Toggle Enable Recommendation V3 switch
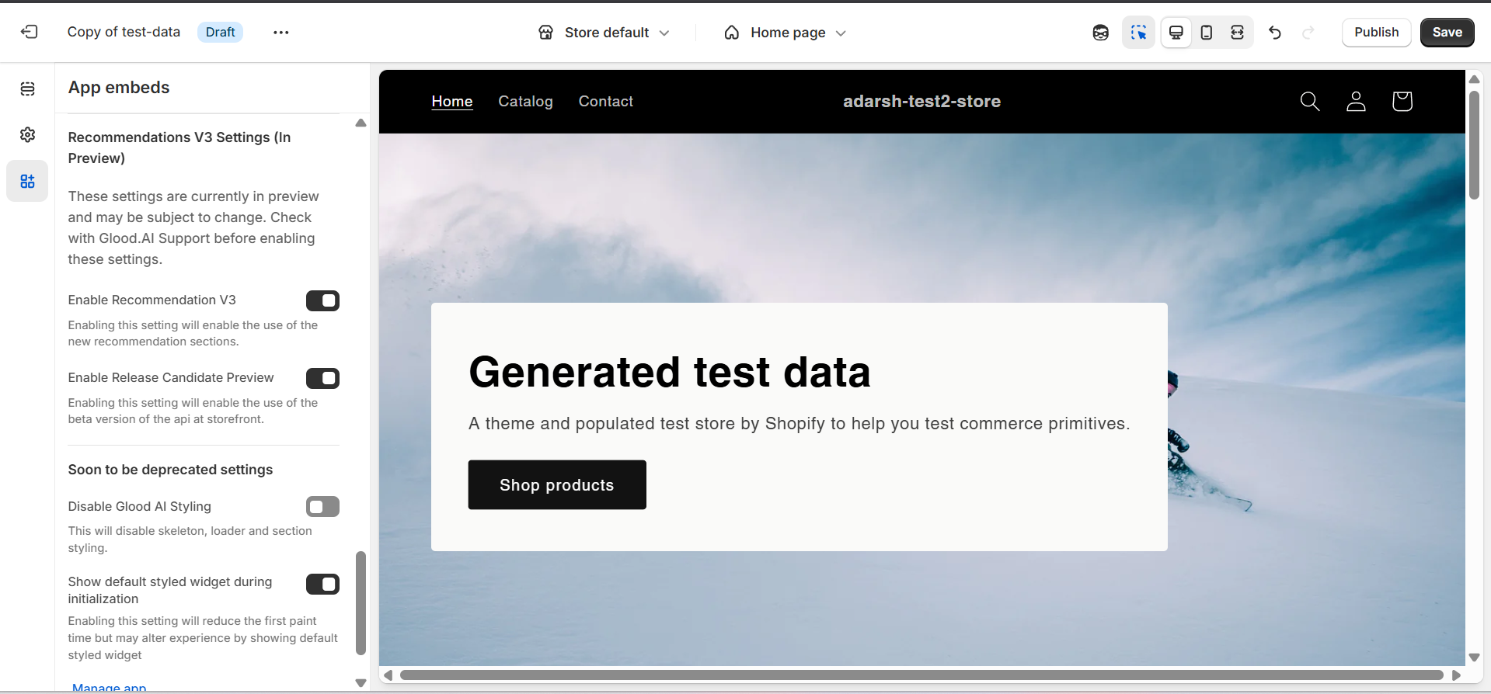Viewport: 1491px width, 694px height. [x=322, y=300]
